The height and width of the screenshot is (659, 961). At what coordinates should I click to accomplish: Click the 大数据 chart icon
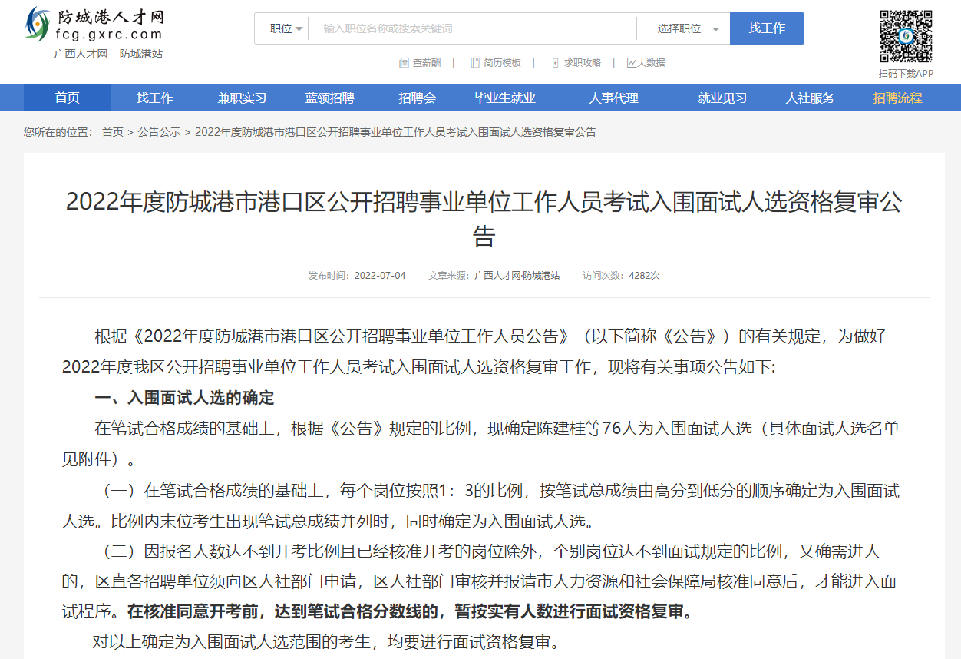[631, 63]
